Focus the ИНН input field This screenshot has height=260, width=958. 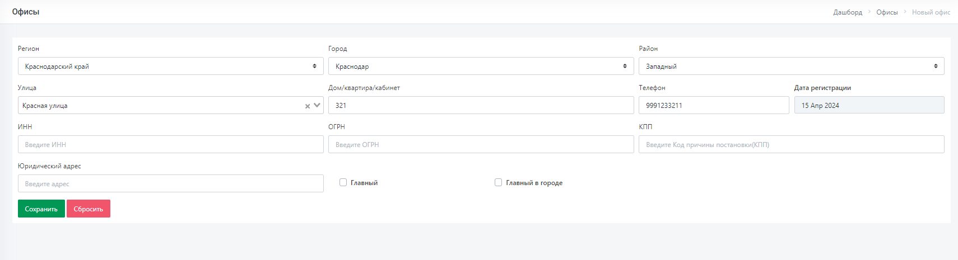[171, 144]
